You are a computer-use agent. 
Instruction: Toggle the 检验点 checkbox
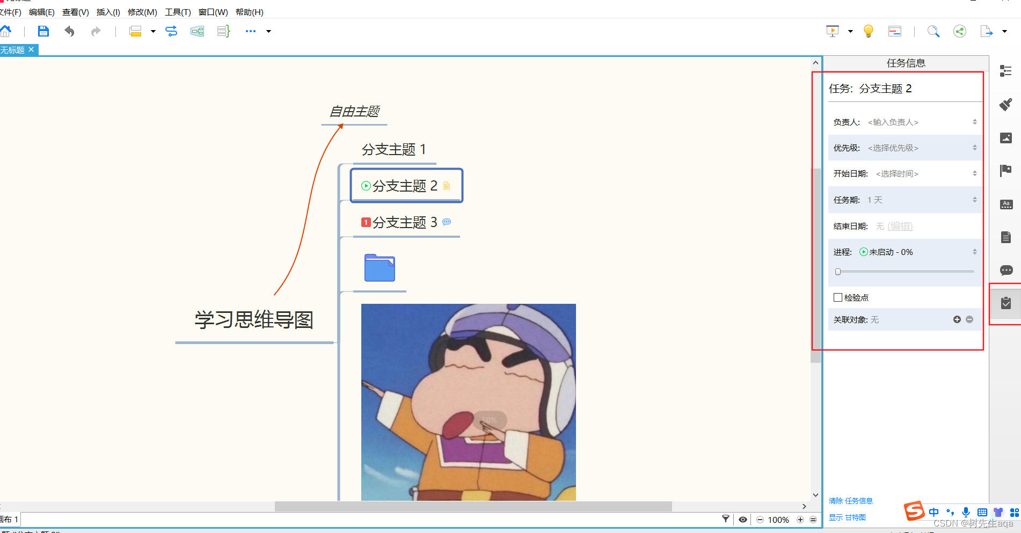838,297
